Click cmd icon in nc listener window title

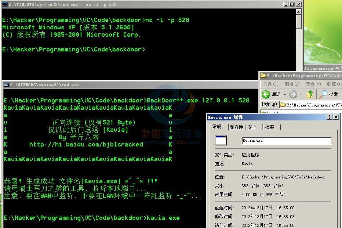click(5, 4)
